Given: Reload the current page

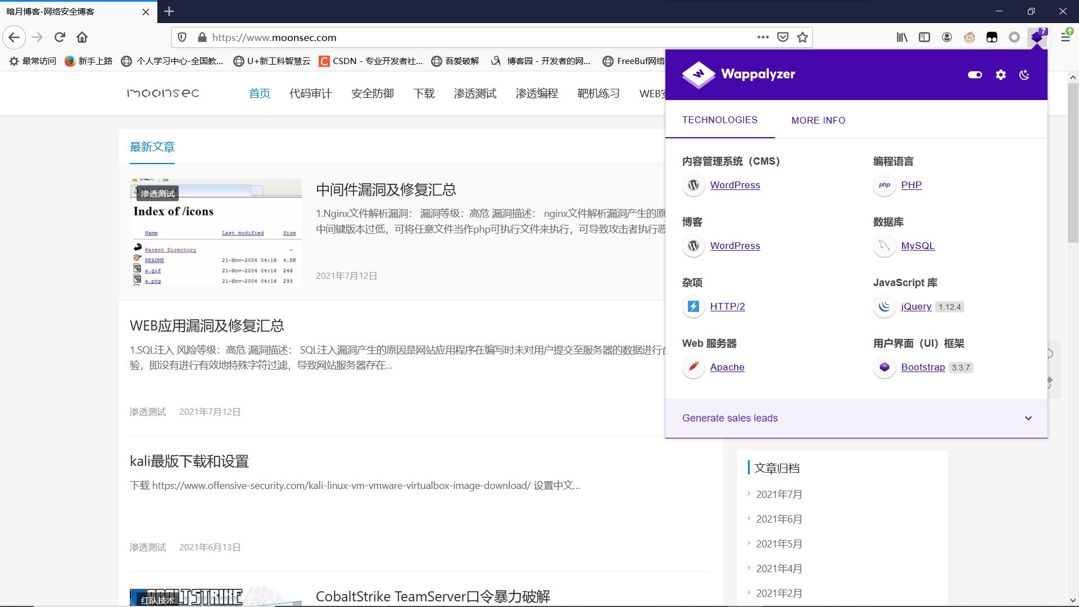Looking at the screenshot, I should pos(60,38).
